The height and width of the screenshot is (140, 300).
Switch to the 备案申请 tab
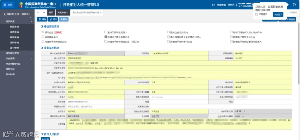62,13
